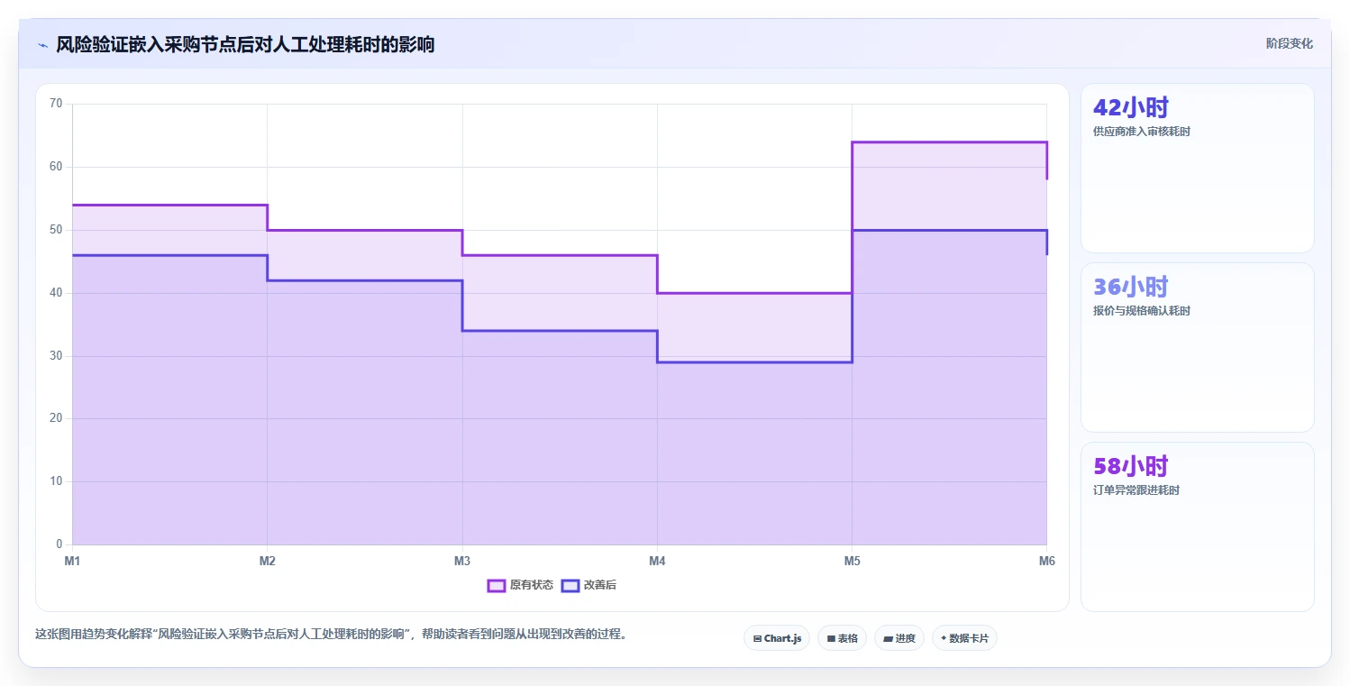
Task: Click the 20 y-axis value
Action: click(x=56, y=418)
